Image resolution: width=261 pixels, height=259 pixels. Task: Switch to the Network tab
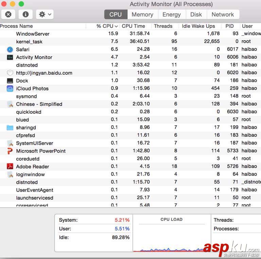pyautogui.click(x=223, y=15)
